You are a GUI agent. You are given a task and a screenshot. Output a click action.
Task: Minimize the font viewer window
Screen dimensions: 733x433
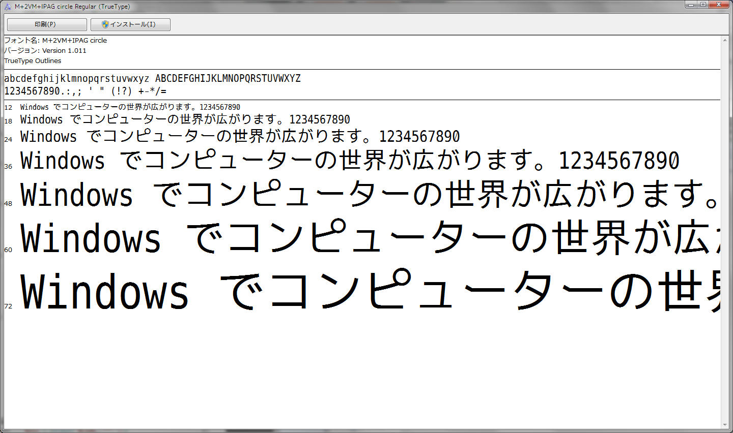(691, 5)
